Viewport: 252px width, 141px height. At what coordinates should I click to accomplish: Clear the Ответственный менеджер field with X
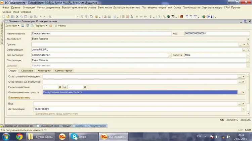(244, 77)
